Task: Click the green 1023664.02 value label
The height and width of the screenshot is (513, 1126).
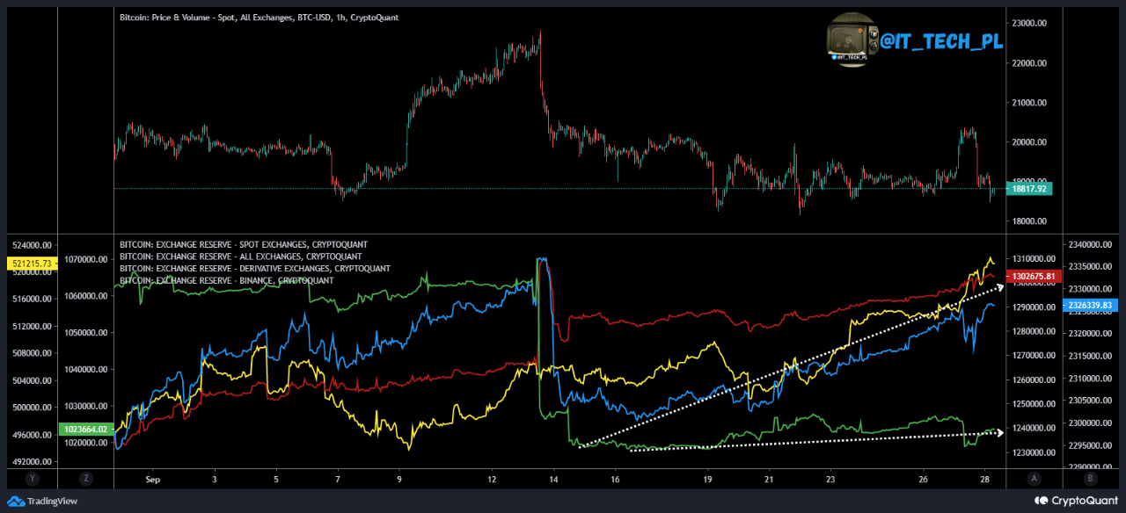Action: click(x=84, y=429)
